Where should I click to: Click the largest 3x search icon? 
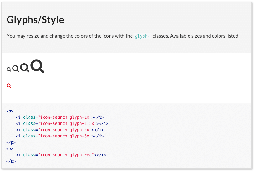37,66
